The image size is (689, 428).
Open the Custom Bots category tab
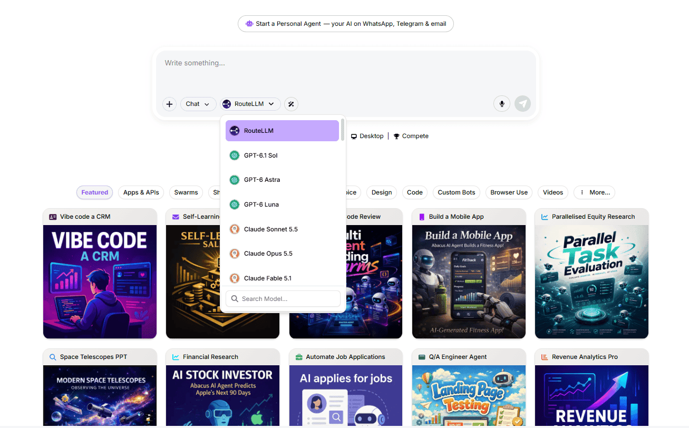[x=457, y=192]
